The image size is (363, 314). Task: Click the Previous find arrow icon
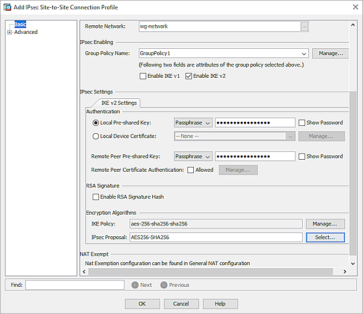pos(164,285)
